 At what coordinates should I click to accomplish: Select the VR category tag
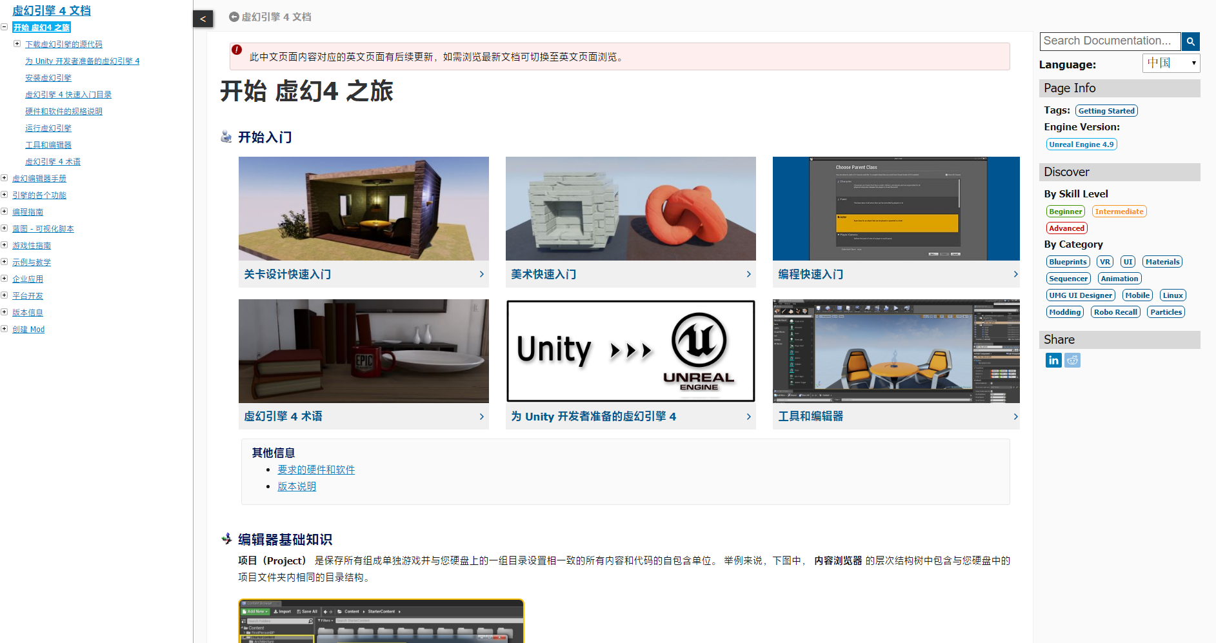pyautogui.click(x=1105, y=262)
